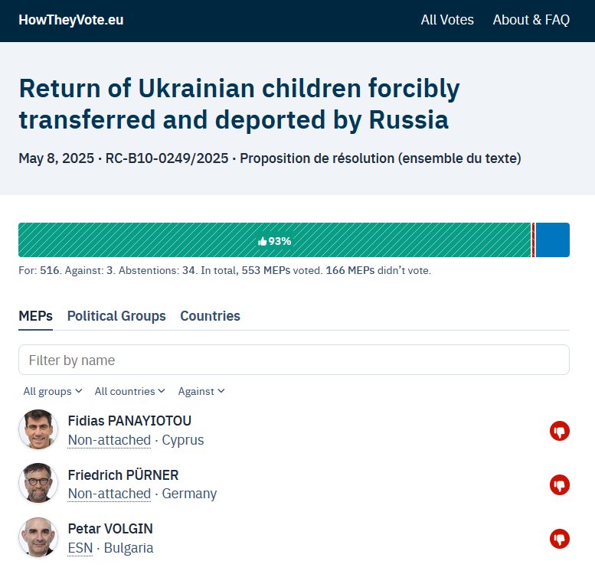The width and height of the screenshot is (595, 574).
Task: Open the All groups filter dropdown
Action: 52,391
